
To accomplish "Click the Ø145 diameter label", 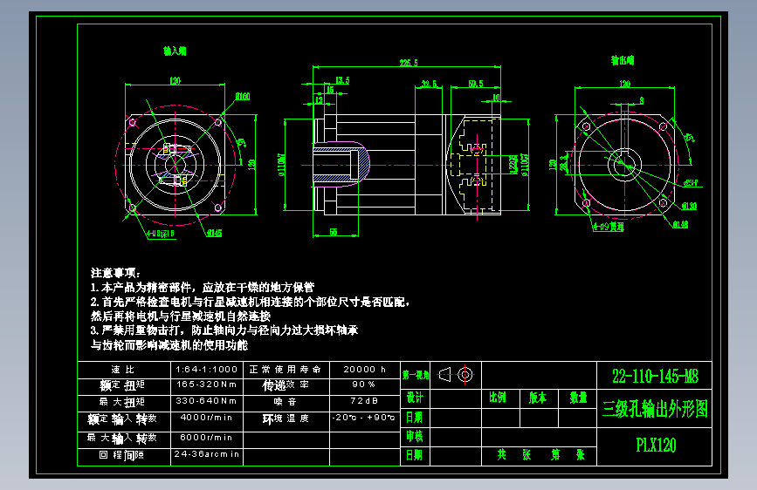I will 215,234.
